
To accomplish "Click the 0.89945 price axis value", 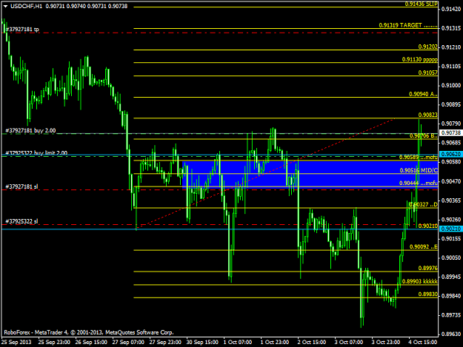I will [451, 277].
